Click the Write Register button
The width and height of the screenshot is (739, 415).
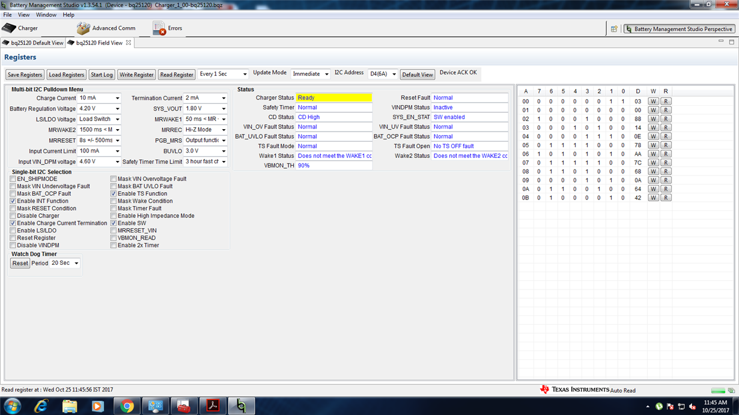pos(136,74)
